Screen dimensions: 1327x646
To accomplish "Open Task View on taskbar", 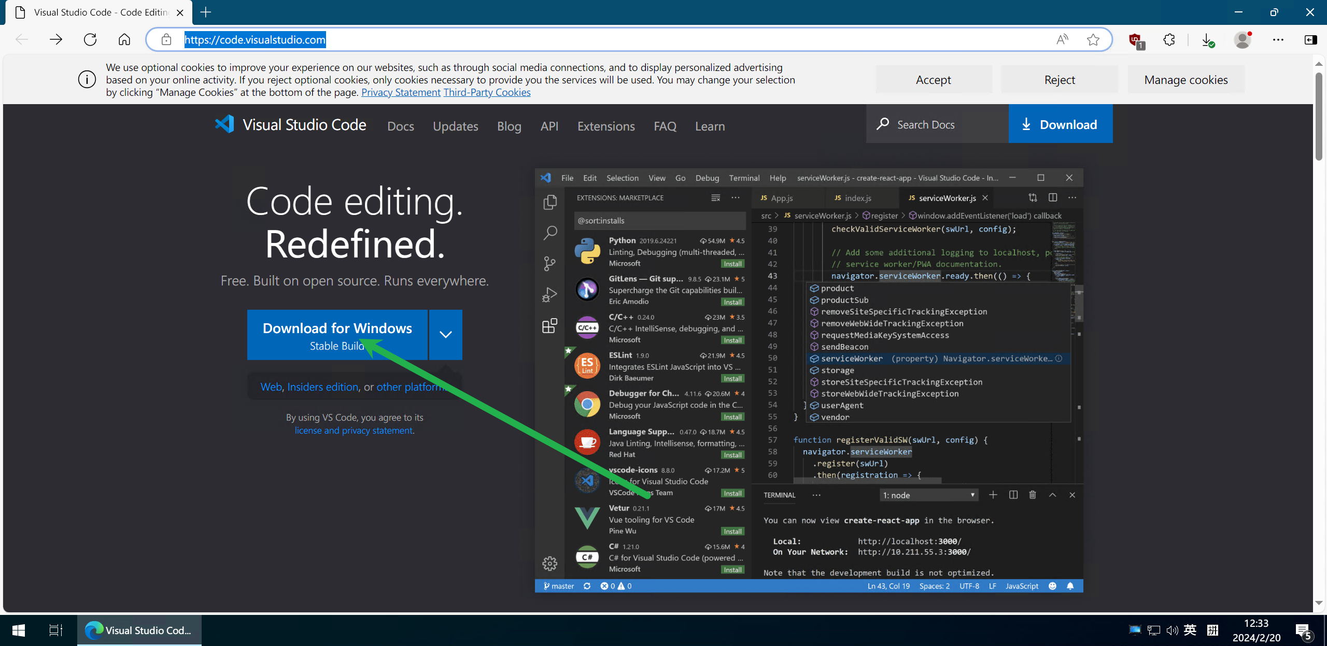I will tap(56, 630).
